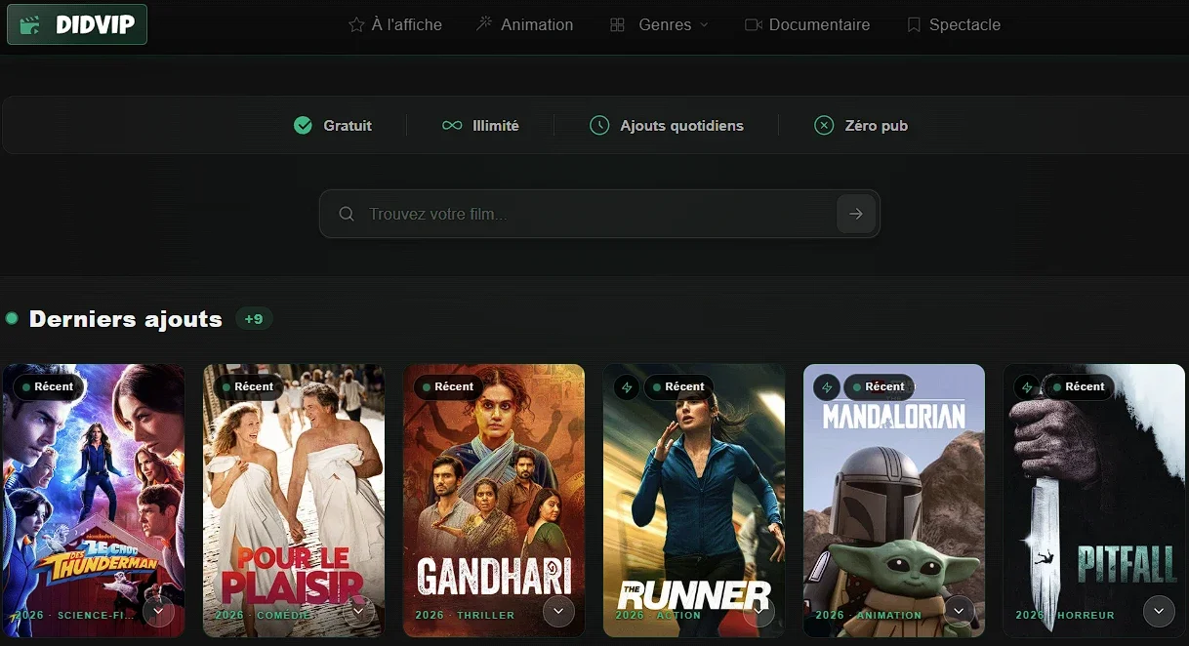Viewport: 1189px width, 646px height.
Task: Go to the Documentaire section
Action: coord(807,24)
